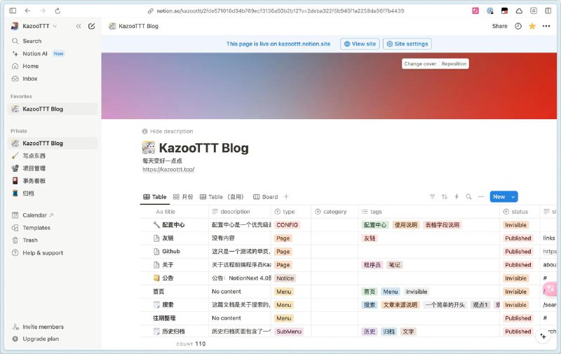
Task: Open the 事务看板 page in sidebar
Action: tap(53, 181)
